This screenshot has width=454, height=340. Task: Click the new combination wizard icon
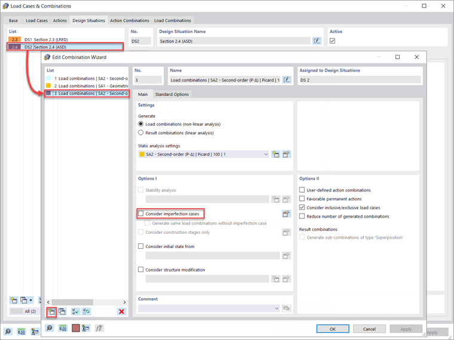point(51,311)
